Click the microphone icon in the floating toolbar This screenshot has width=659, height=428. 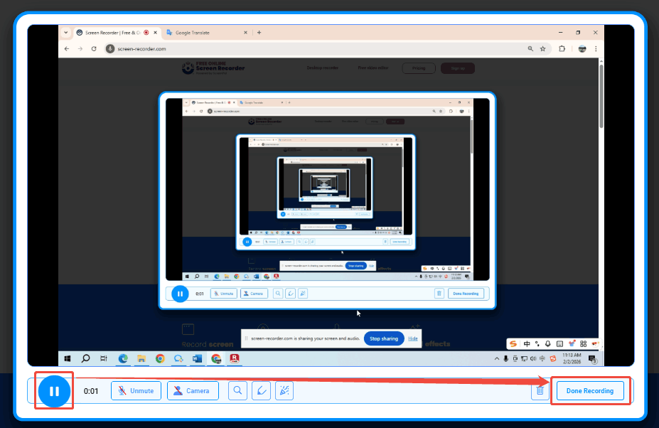click(x=548, y=344)
